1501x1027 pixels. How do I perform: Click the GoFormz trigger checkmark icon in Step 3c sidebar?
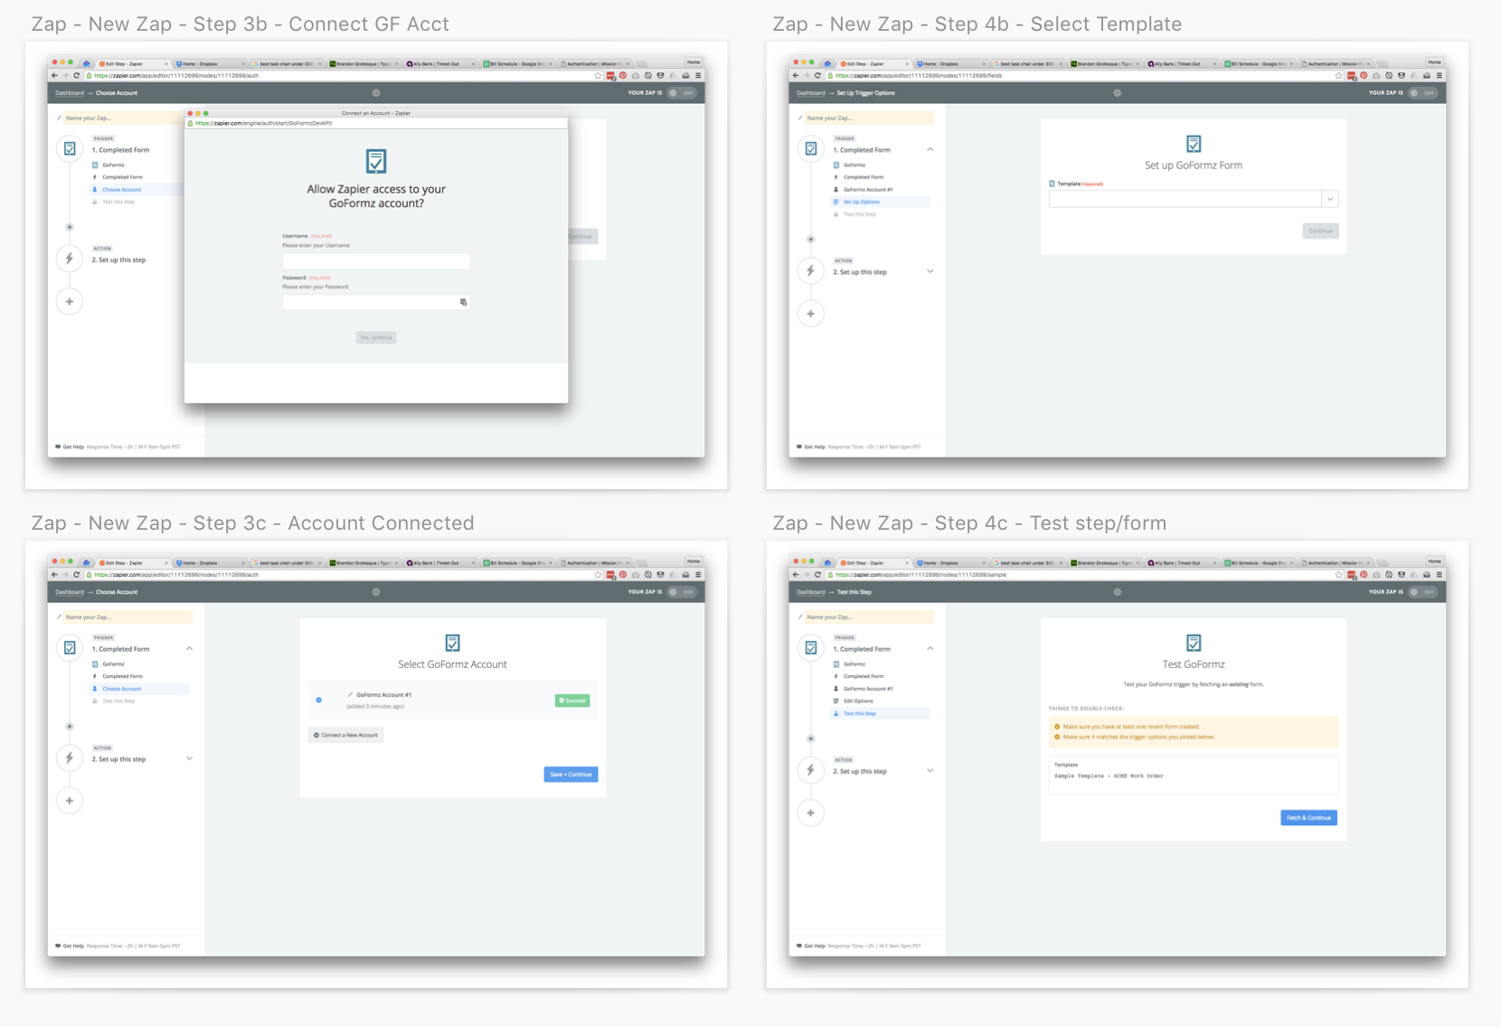coord(70,647)
